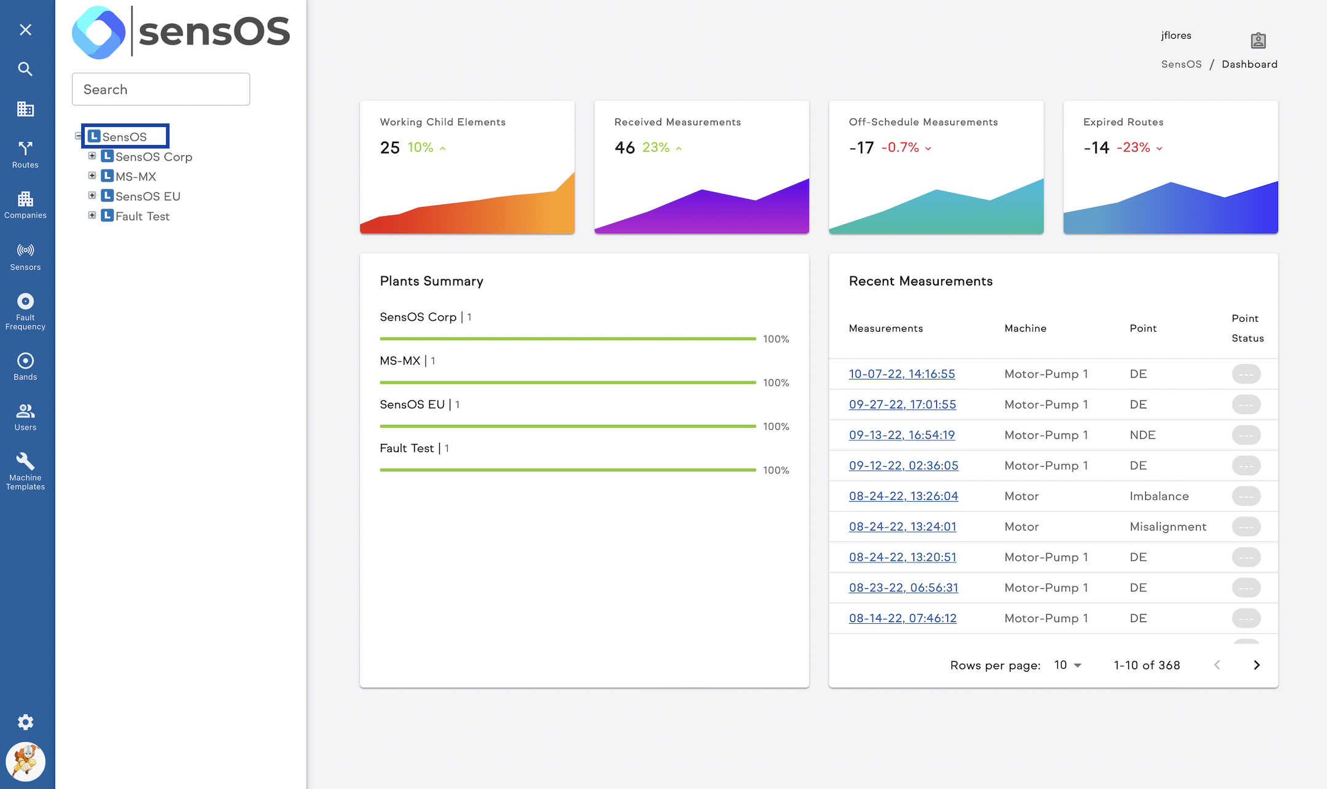This screenshot has height=789, width=1327.
Task: Click point status pill for Imbalance row
Action: (1246, 496)
